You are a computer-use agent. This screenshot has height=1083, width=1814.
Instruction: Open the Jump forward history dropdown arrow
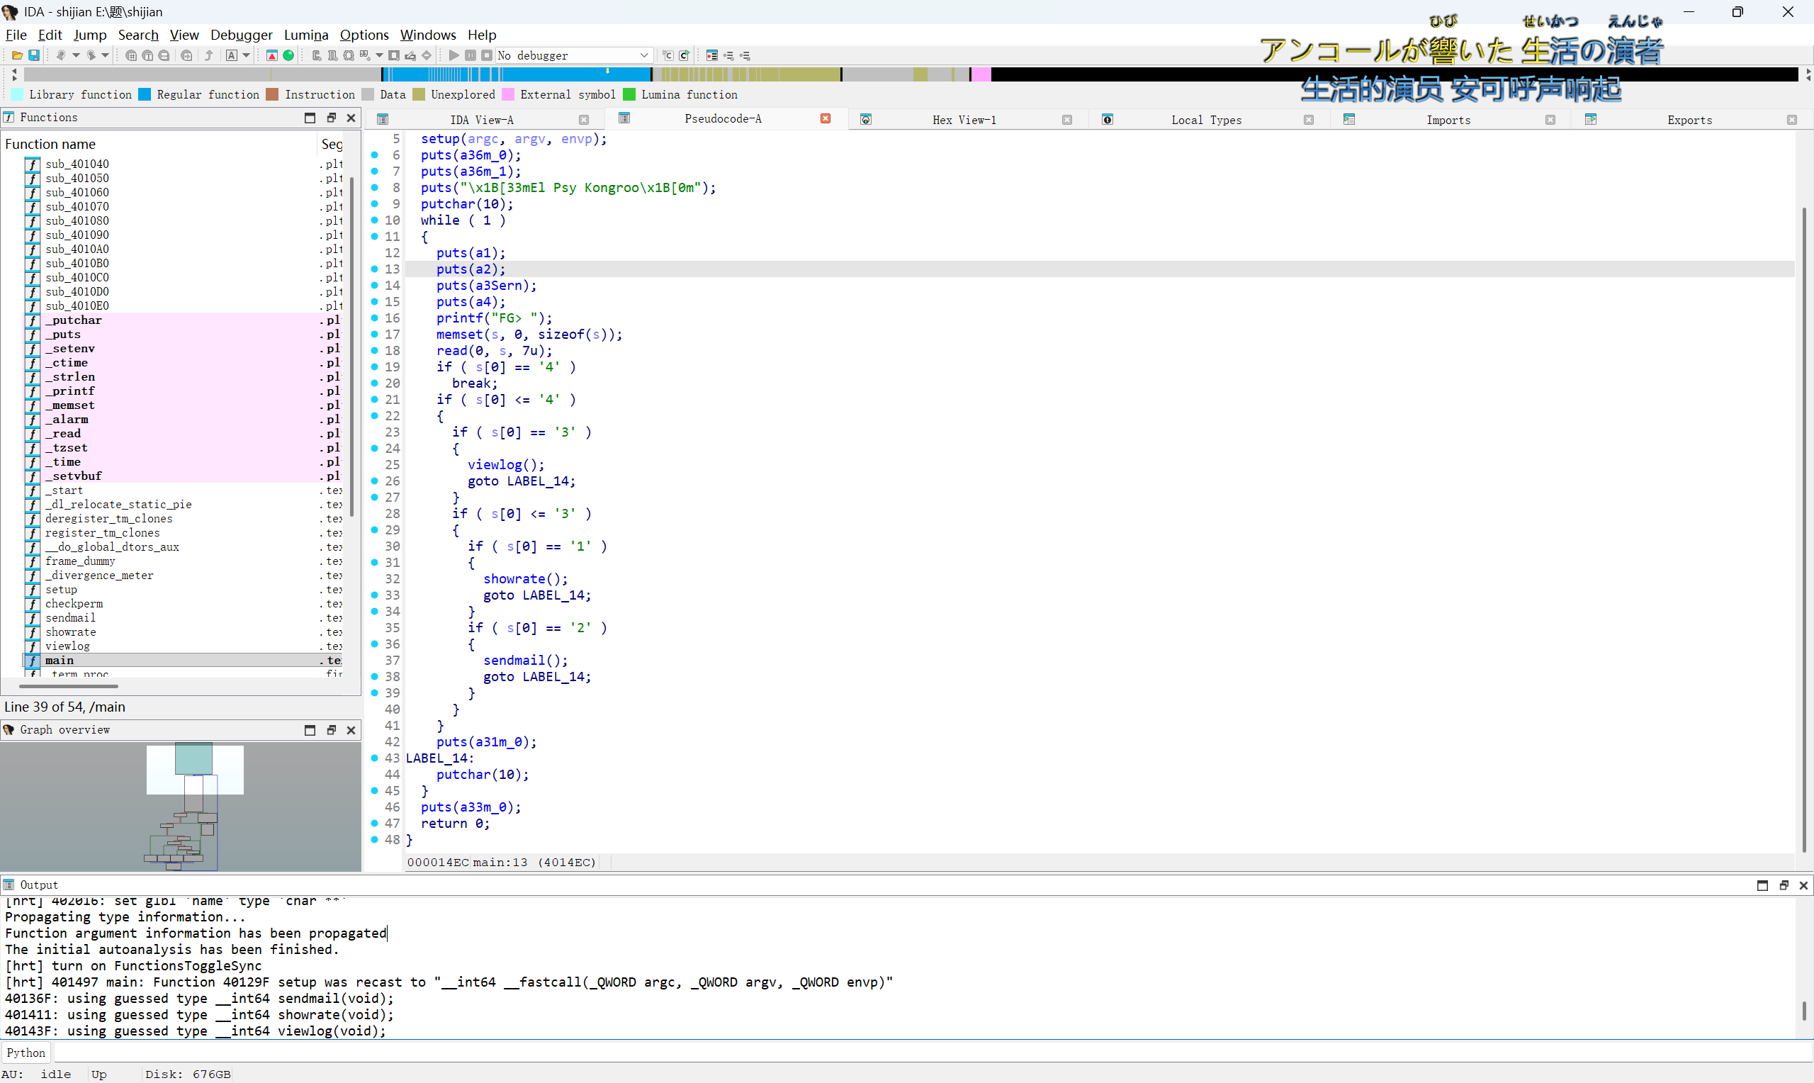(x=105, y=55)
